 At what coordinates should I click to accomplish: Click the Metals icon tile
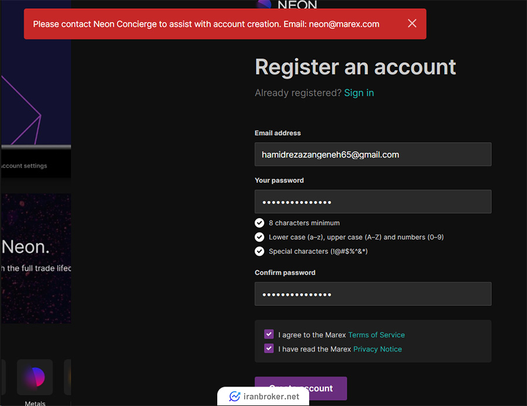35,377
